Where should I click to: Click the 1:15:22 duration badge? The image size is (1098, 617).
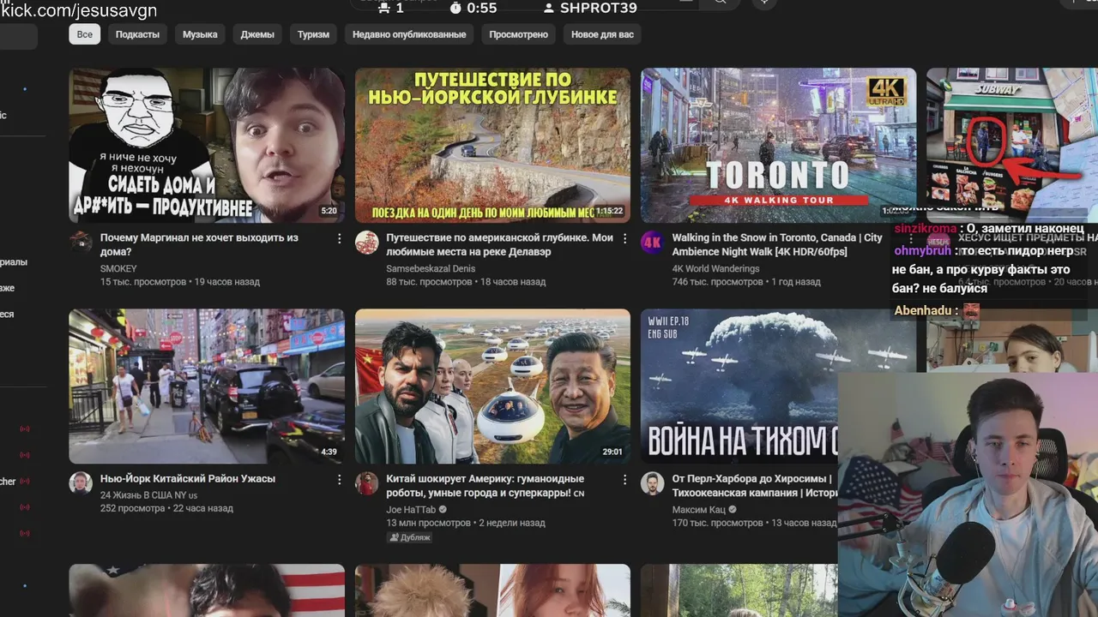point(610,211)
